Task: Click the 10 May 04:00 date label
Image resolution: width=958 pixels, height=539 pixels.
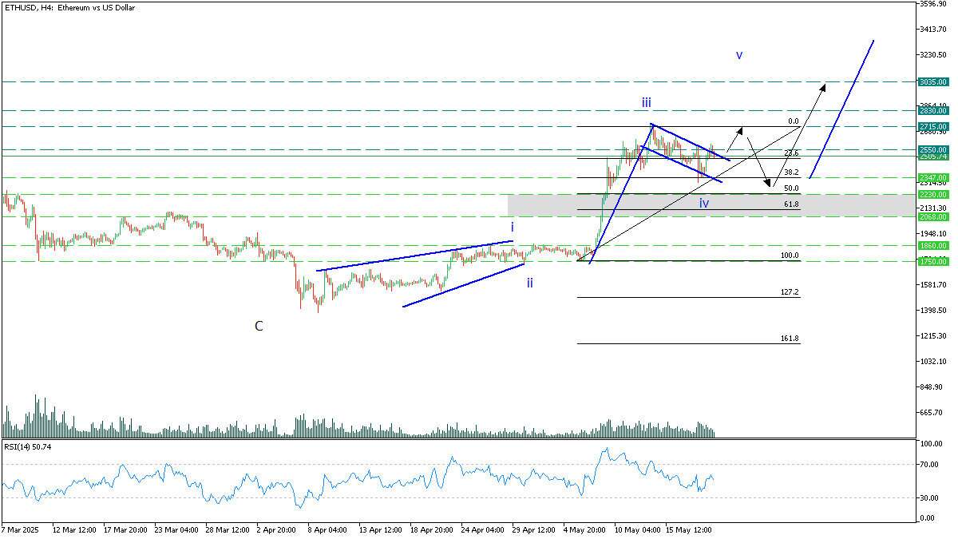Action: (636, 529)
